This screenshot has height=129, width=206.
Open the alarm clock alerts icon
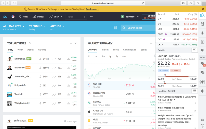(202, 24)
